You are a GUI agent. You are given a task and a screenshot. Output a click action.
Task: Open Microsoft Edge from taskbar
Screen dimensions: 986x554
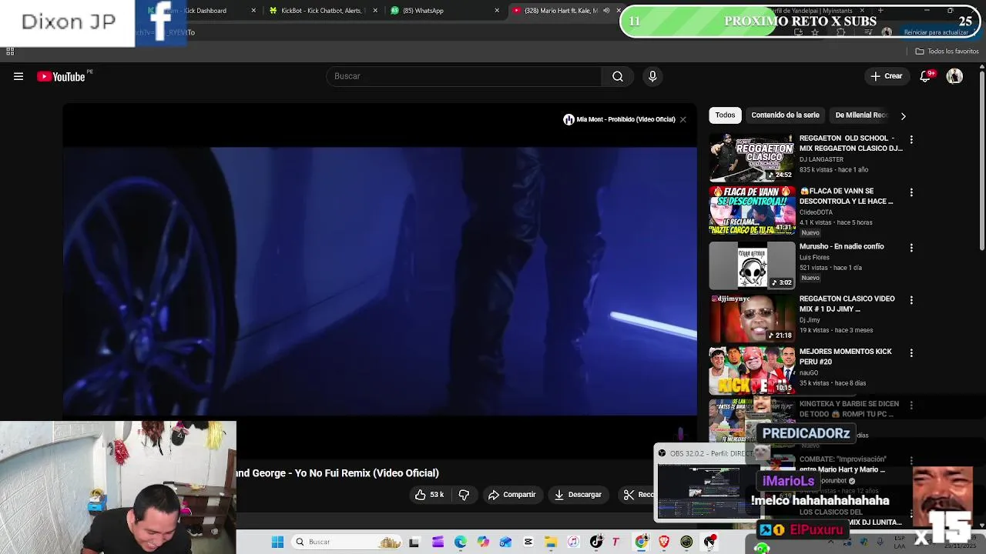point(460,542)
